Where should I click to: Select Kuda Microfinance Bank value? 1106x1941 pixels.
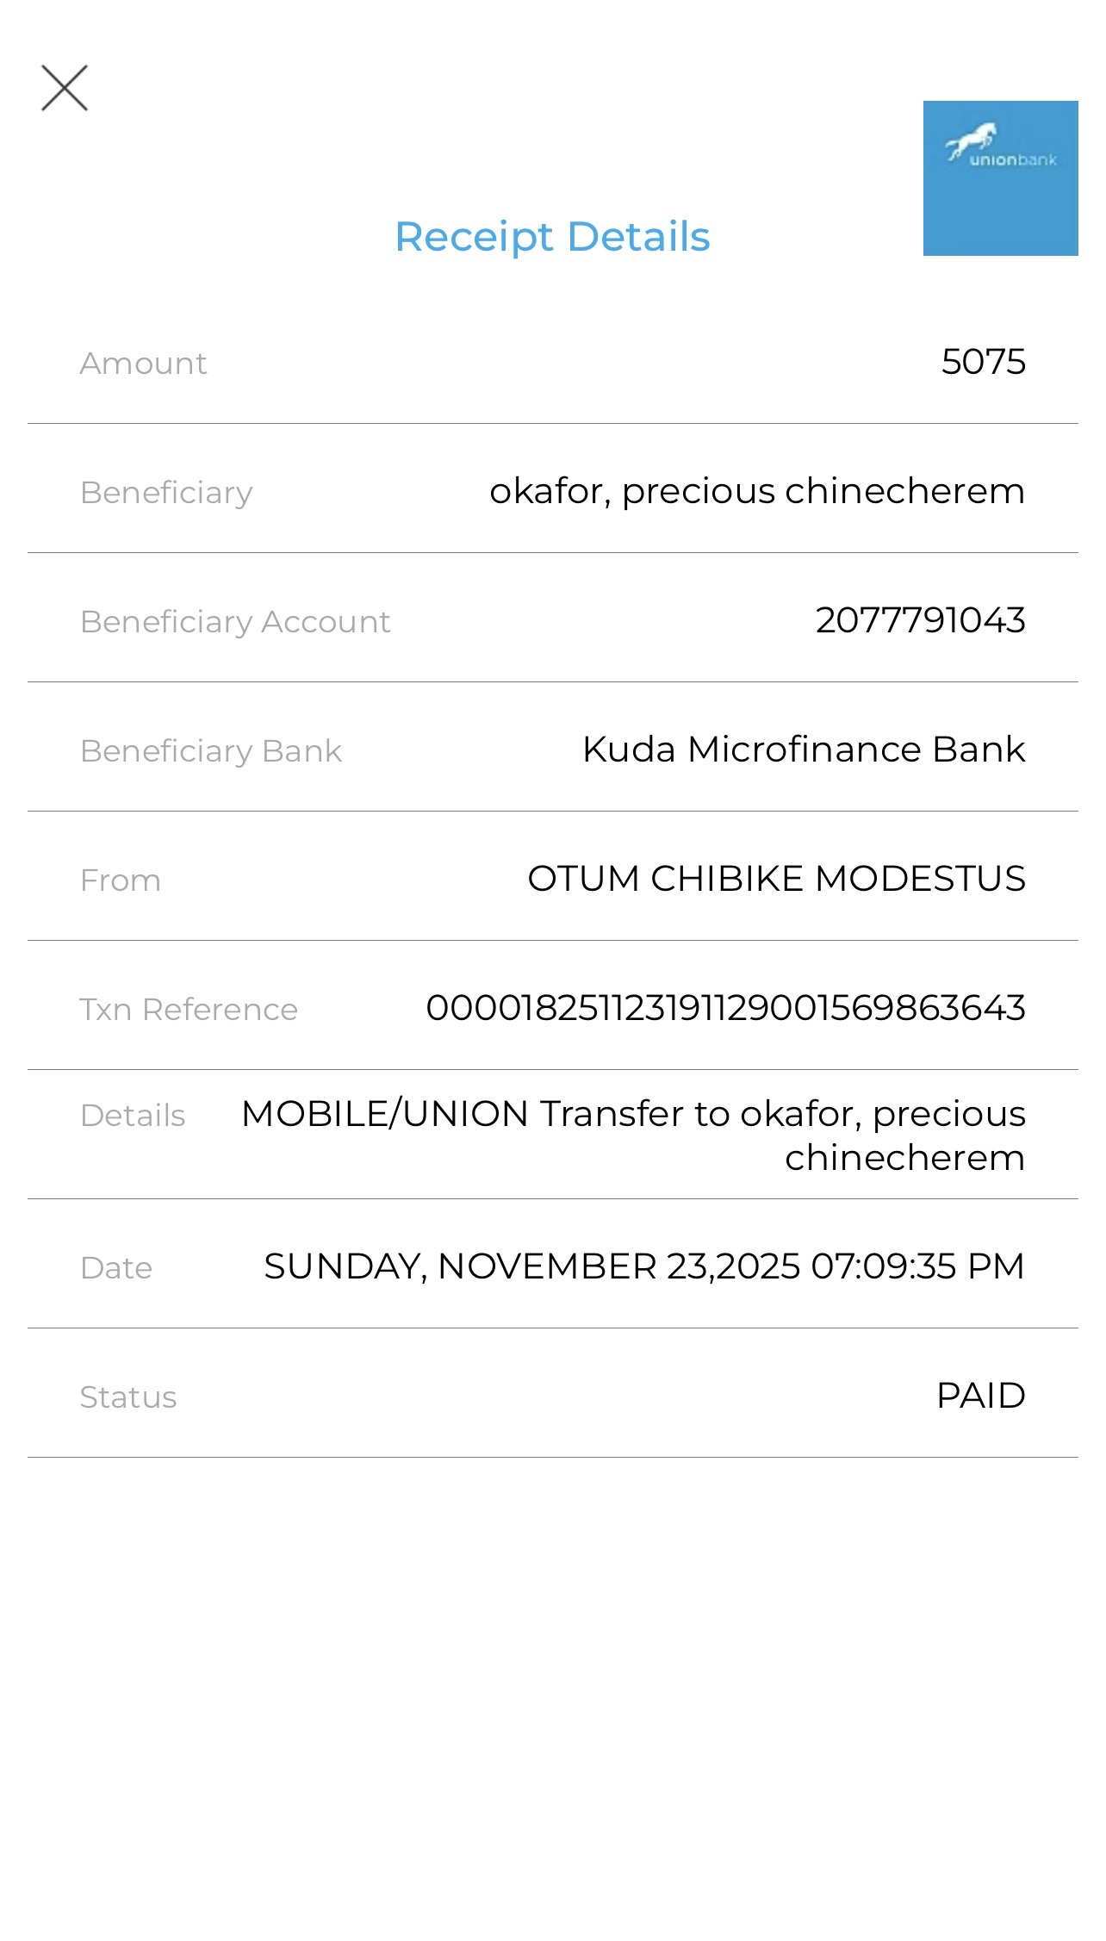pyautogui.click(x=804, y=750)
